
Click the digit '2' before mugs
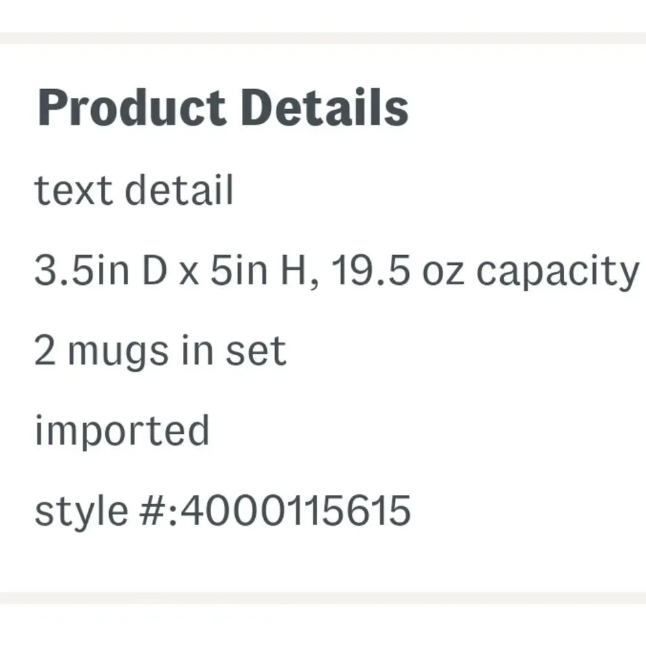coord(45,350)
